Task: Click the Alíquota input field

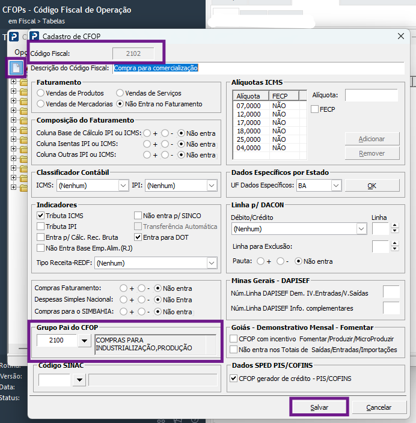Action: point(372,95)
